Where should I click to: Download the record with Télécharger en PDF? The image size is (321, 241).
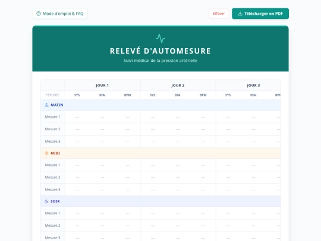click(260, 14)
